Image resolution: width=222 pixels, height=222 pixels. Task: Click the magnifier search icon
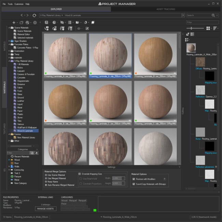pos(213,15)
